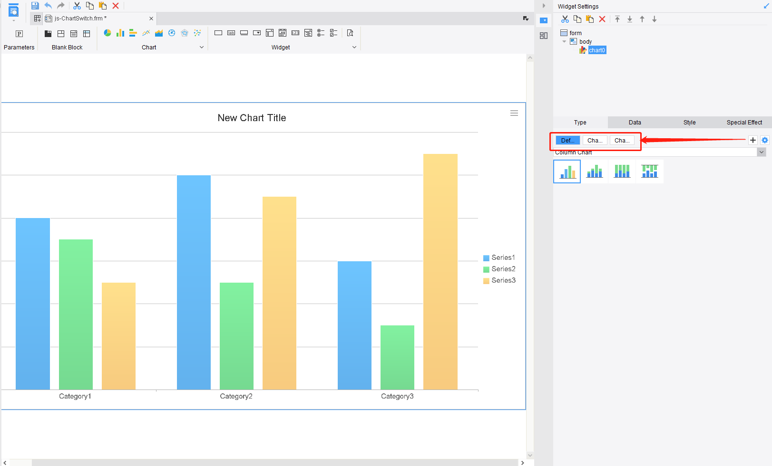Insert a Pie chart from the Chart toolbar
Screen dimensions: 772x466
point(107,33)
